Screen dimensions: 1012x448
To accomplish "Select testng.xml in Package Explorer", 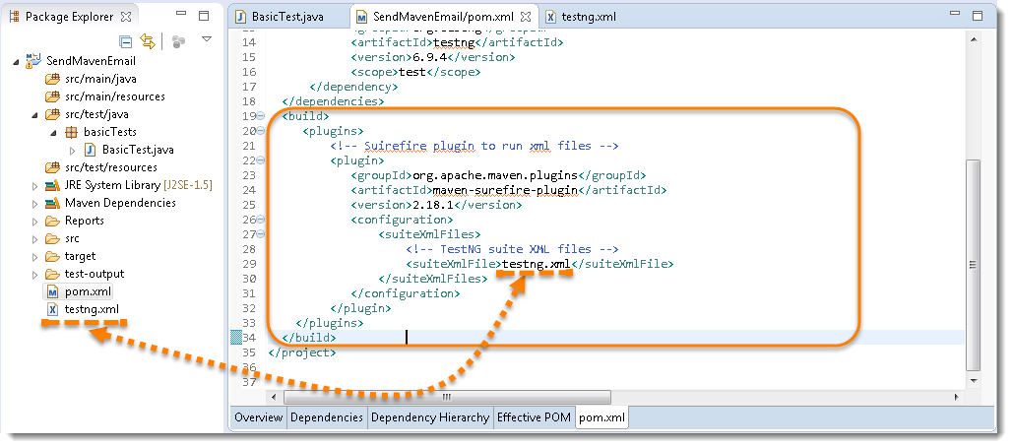I will coord(91,309).
